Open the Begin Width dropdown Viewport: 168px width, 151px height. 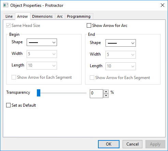pos(42,54)
